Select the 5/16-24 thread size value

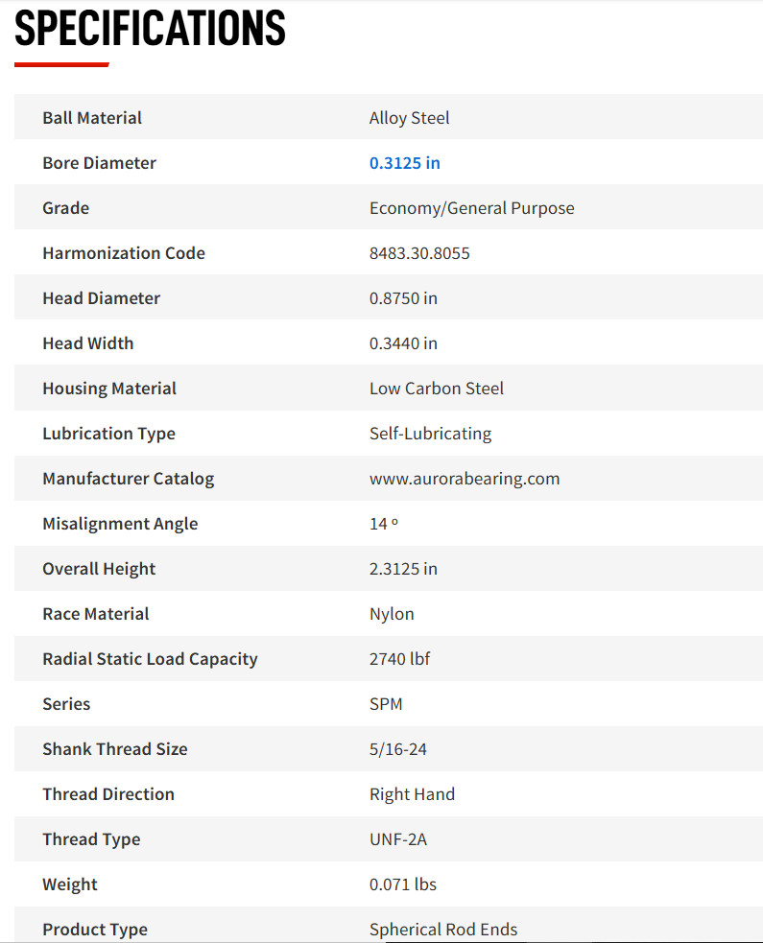coord(397,749)
